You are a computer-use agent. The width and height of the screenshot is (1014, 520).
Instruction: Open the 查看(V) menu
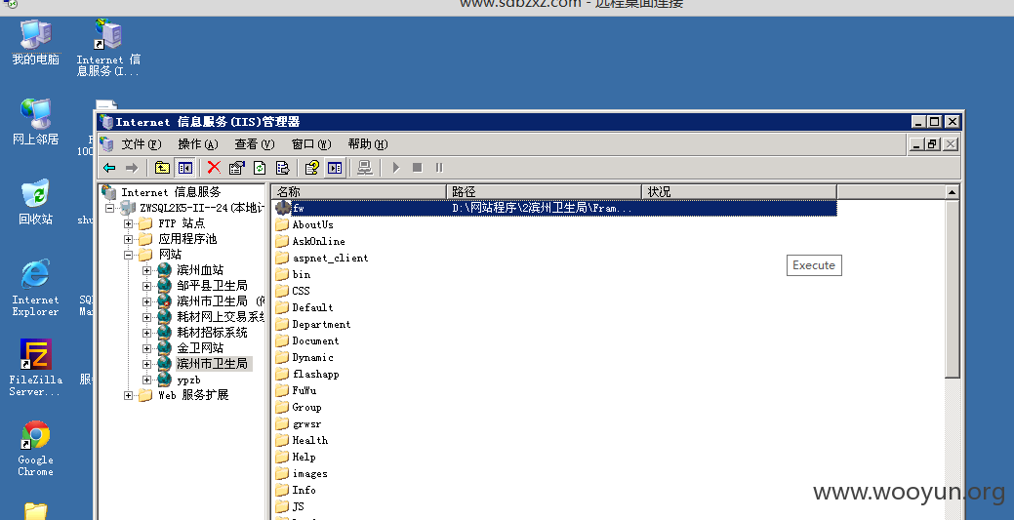click(x=255, y=144)
